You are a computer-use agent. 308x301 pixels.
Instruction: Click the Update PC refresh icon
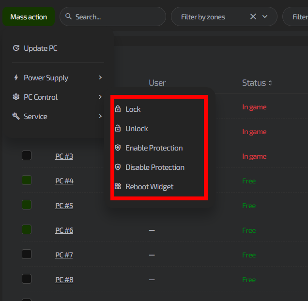(x=16, y=48)
